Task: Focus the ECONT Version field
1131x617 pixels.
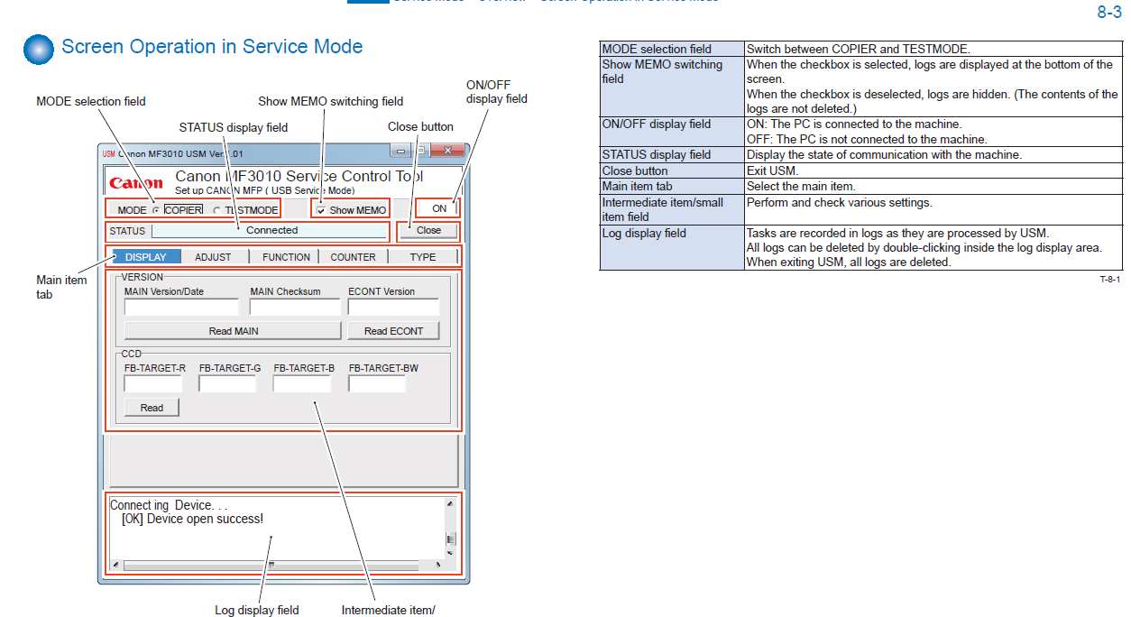Action: click(393, 307)
